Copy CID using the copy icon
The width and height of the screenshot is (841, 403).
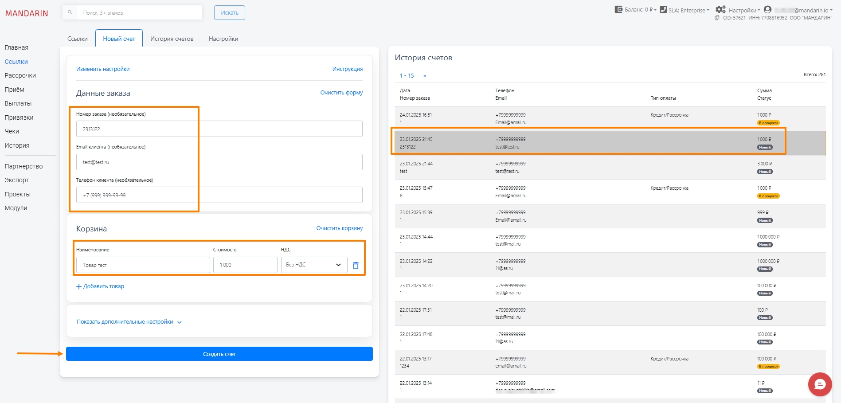[x=717, y=18]
